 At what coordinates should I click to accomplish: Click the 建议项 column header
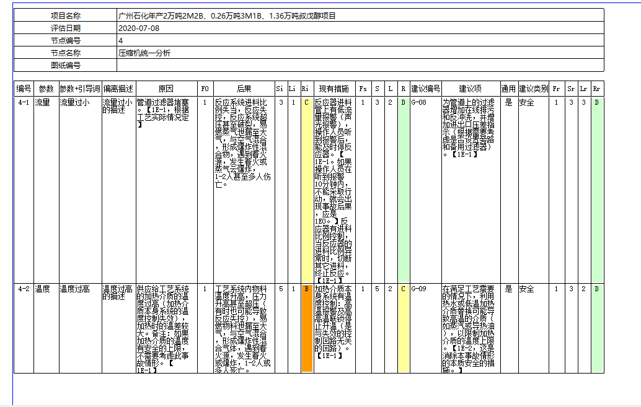click(x=471, y=89)
